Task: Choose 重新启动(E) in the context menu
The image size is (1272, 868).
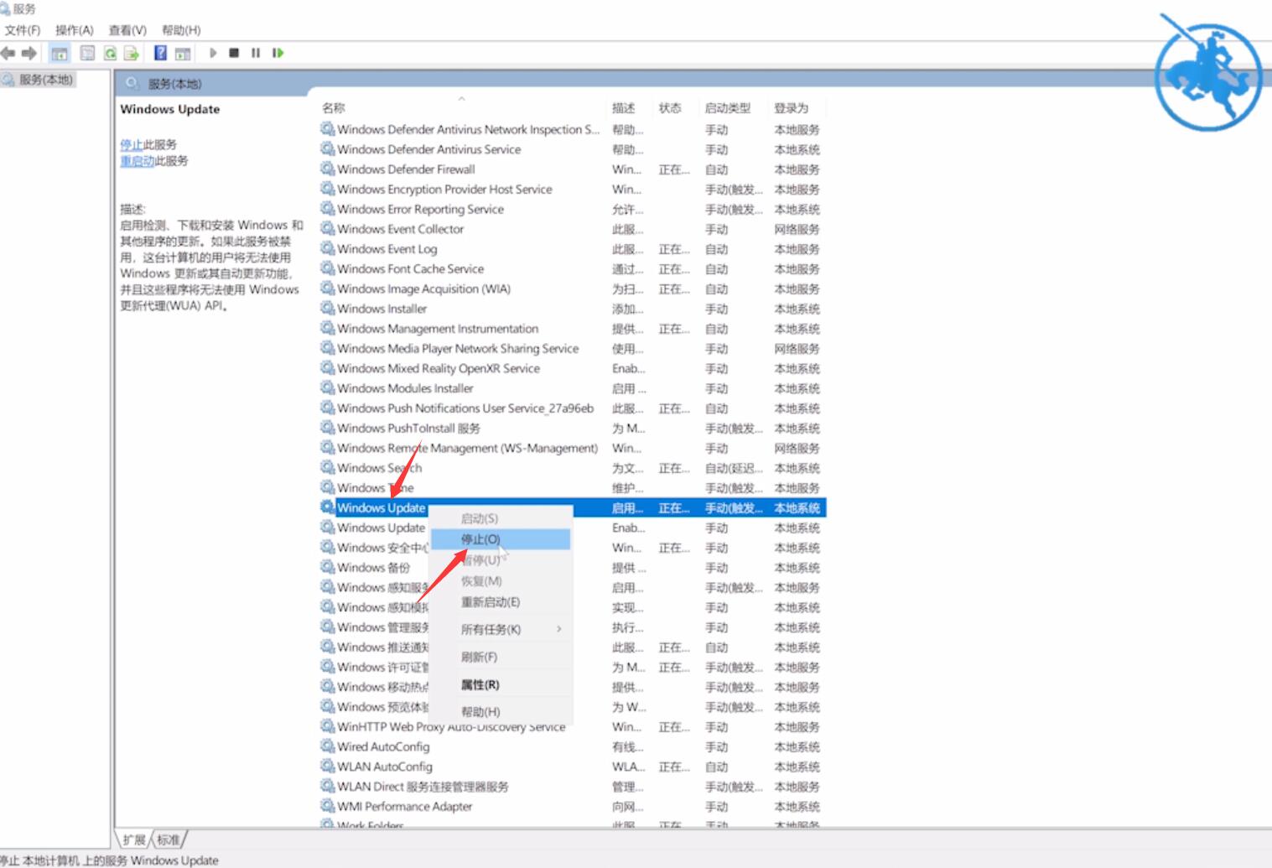Action: coord(501,602)
